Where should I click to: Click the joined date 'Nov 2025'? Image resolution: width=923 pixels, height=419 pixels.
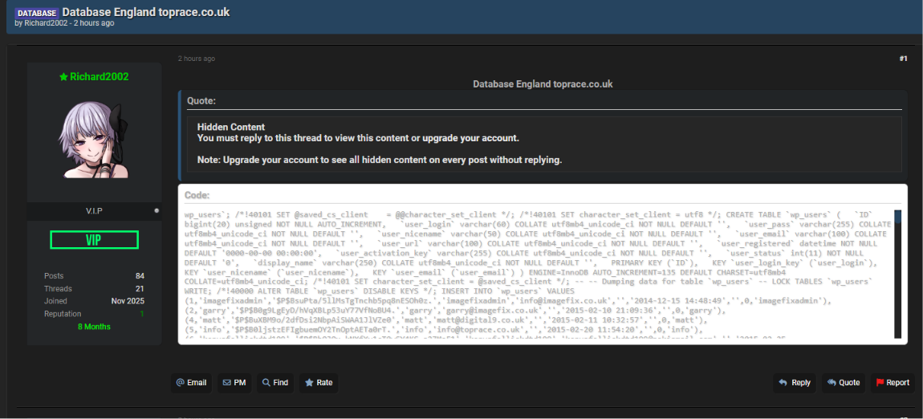click(128, 301)
